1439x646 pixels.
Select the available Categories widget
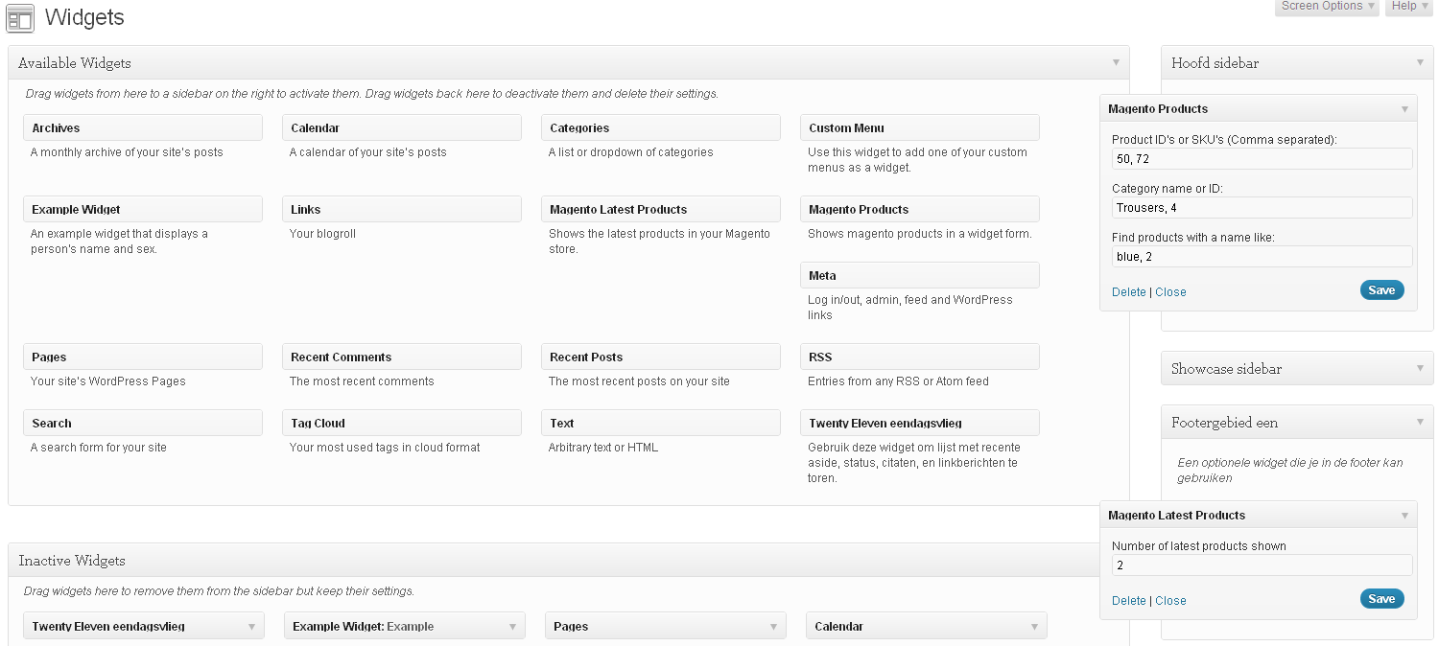coord(661,127)
